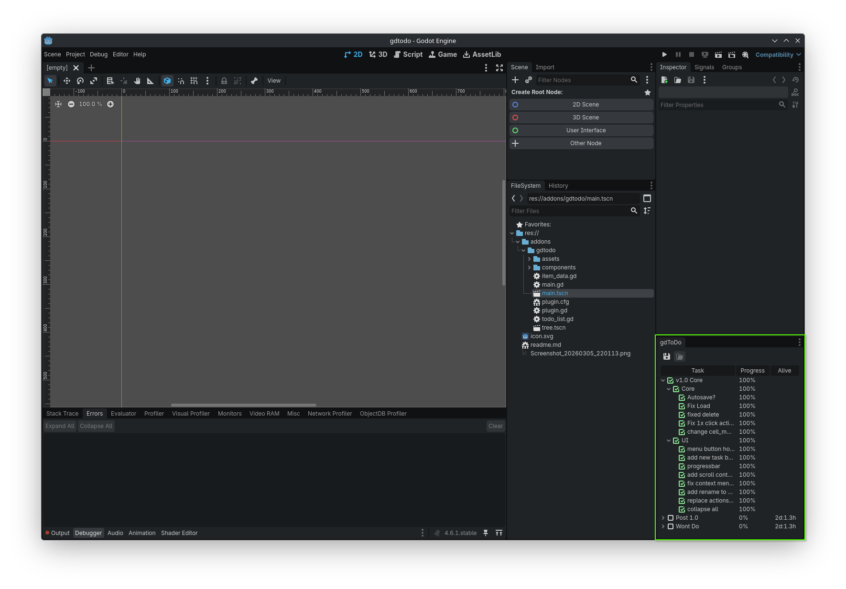
Task: Toggle the Autosave? task checkbox
Action: tap(682, 397)
